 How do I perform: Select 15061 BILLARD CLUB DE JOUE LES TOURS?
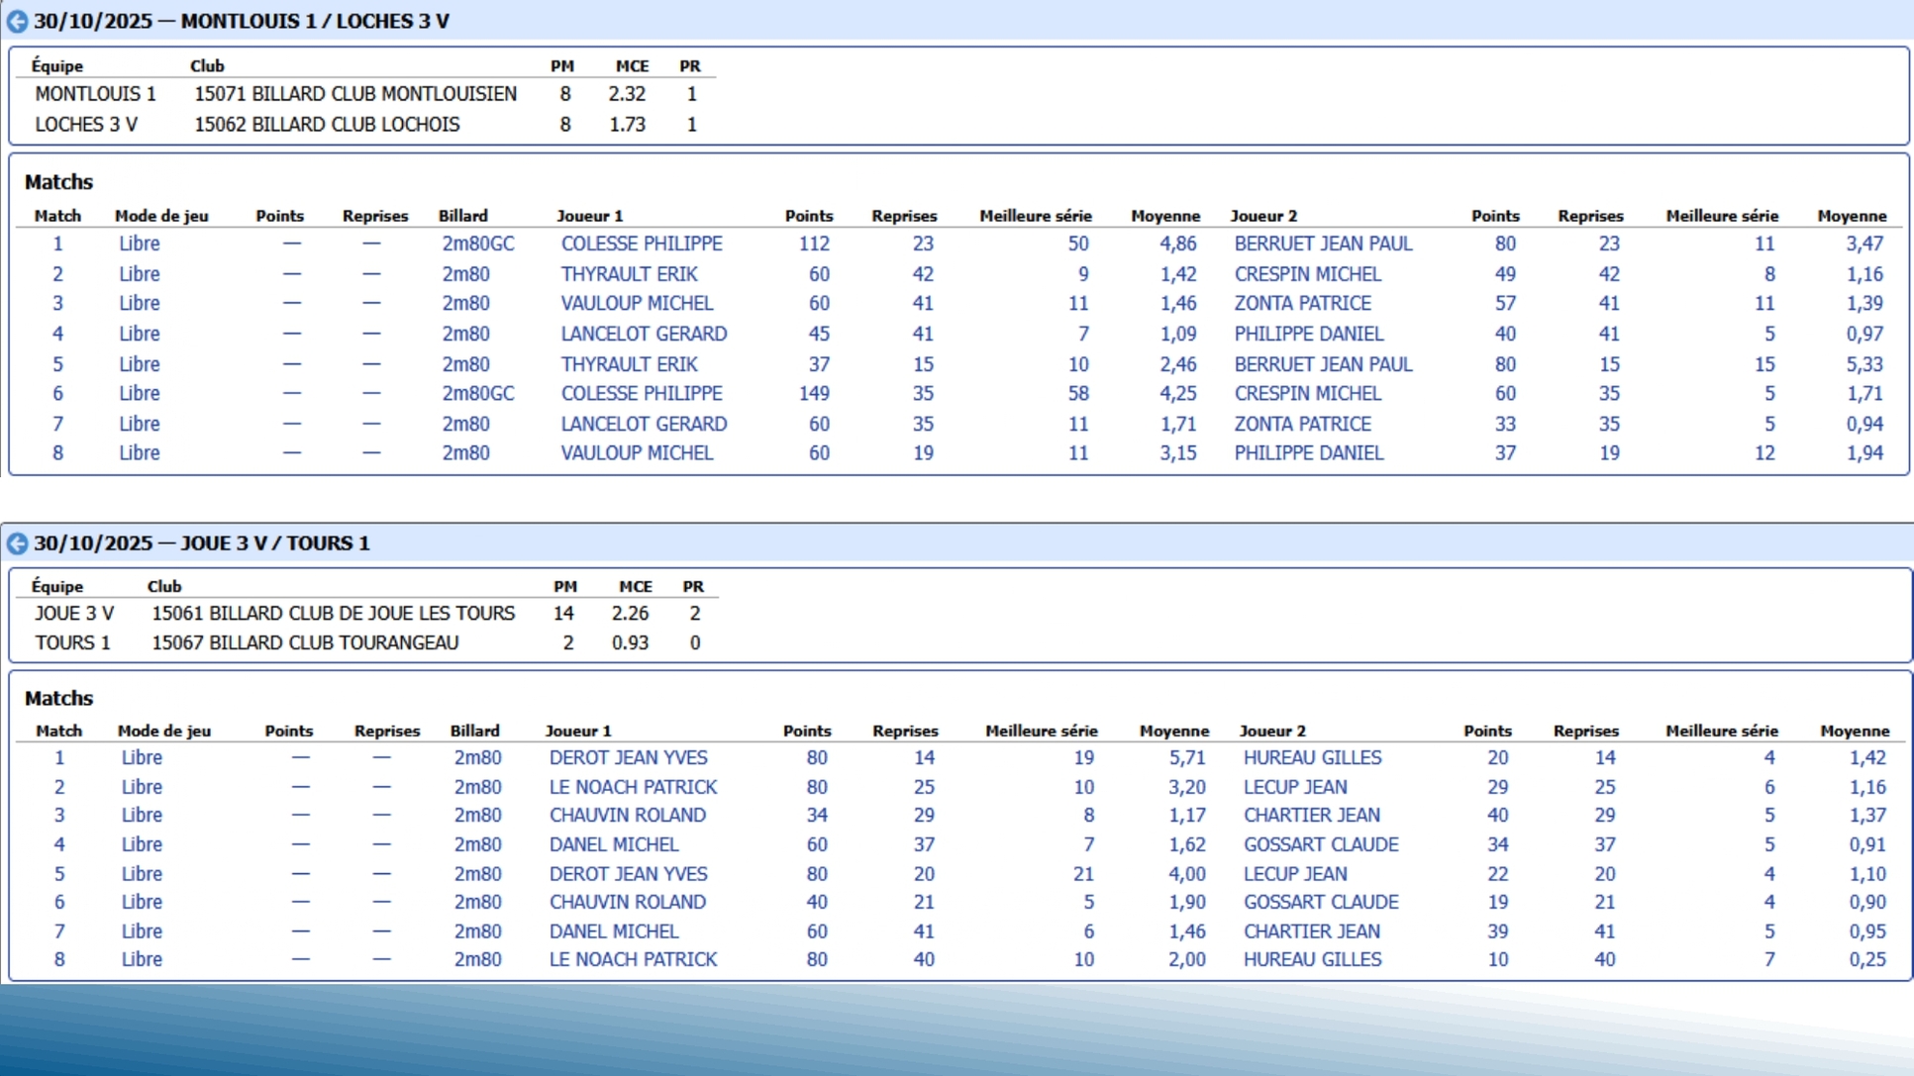(x=332, y=614)
